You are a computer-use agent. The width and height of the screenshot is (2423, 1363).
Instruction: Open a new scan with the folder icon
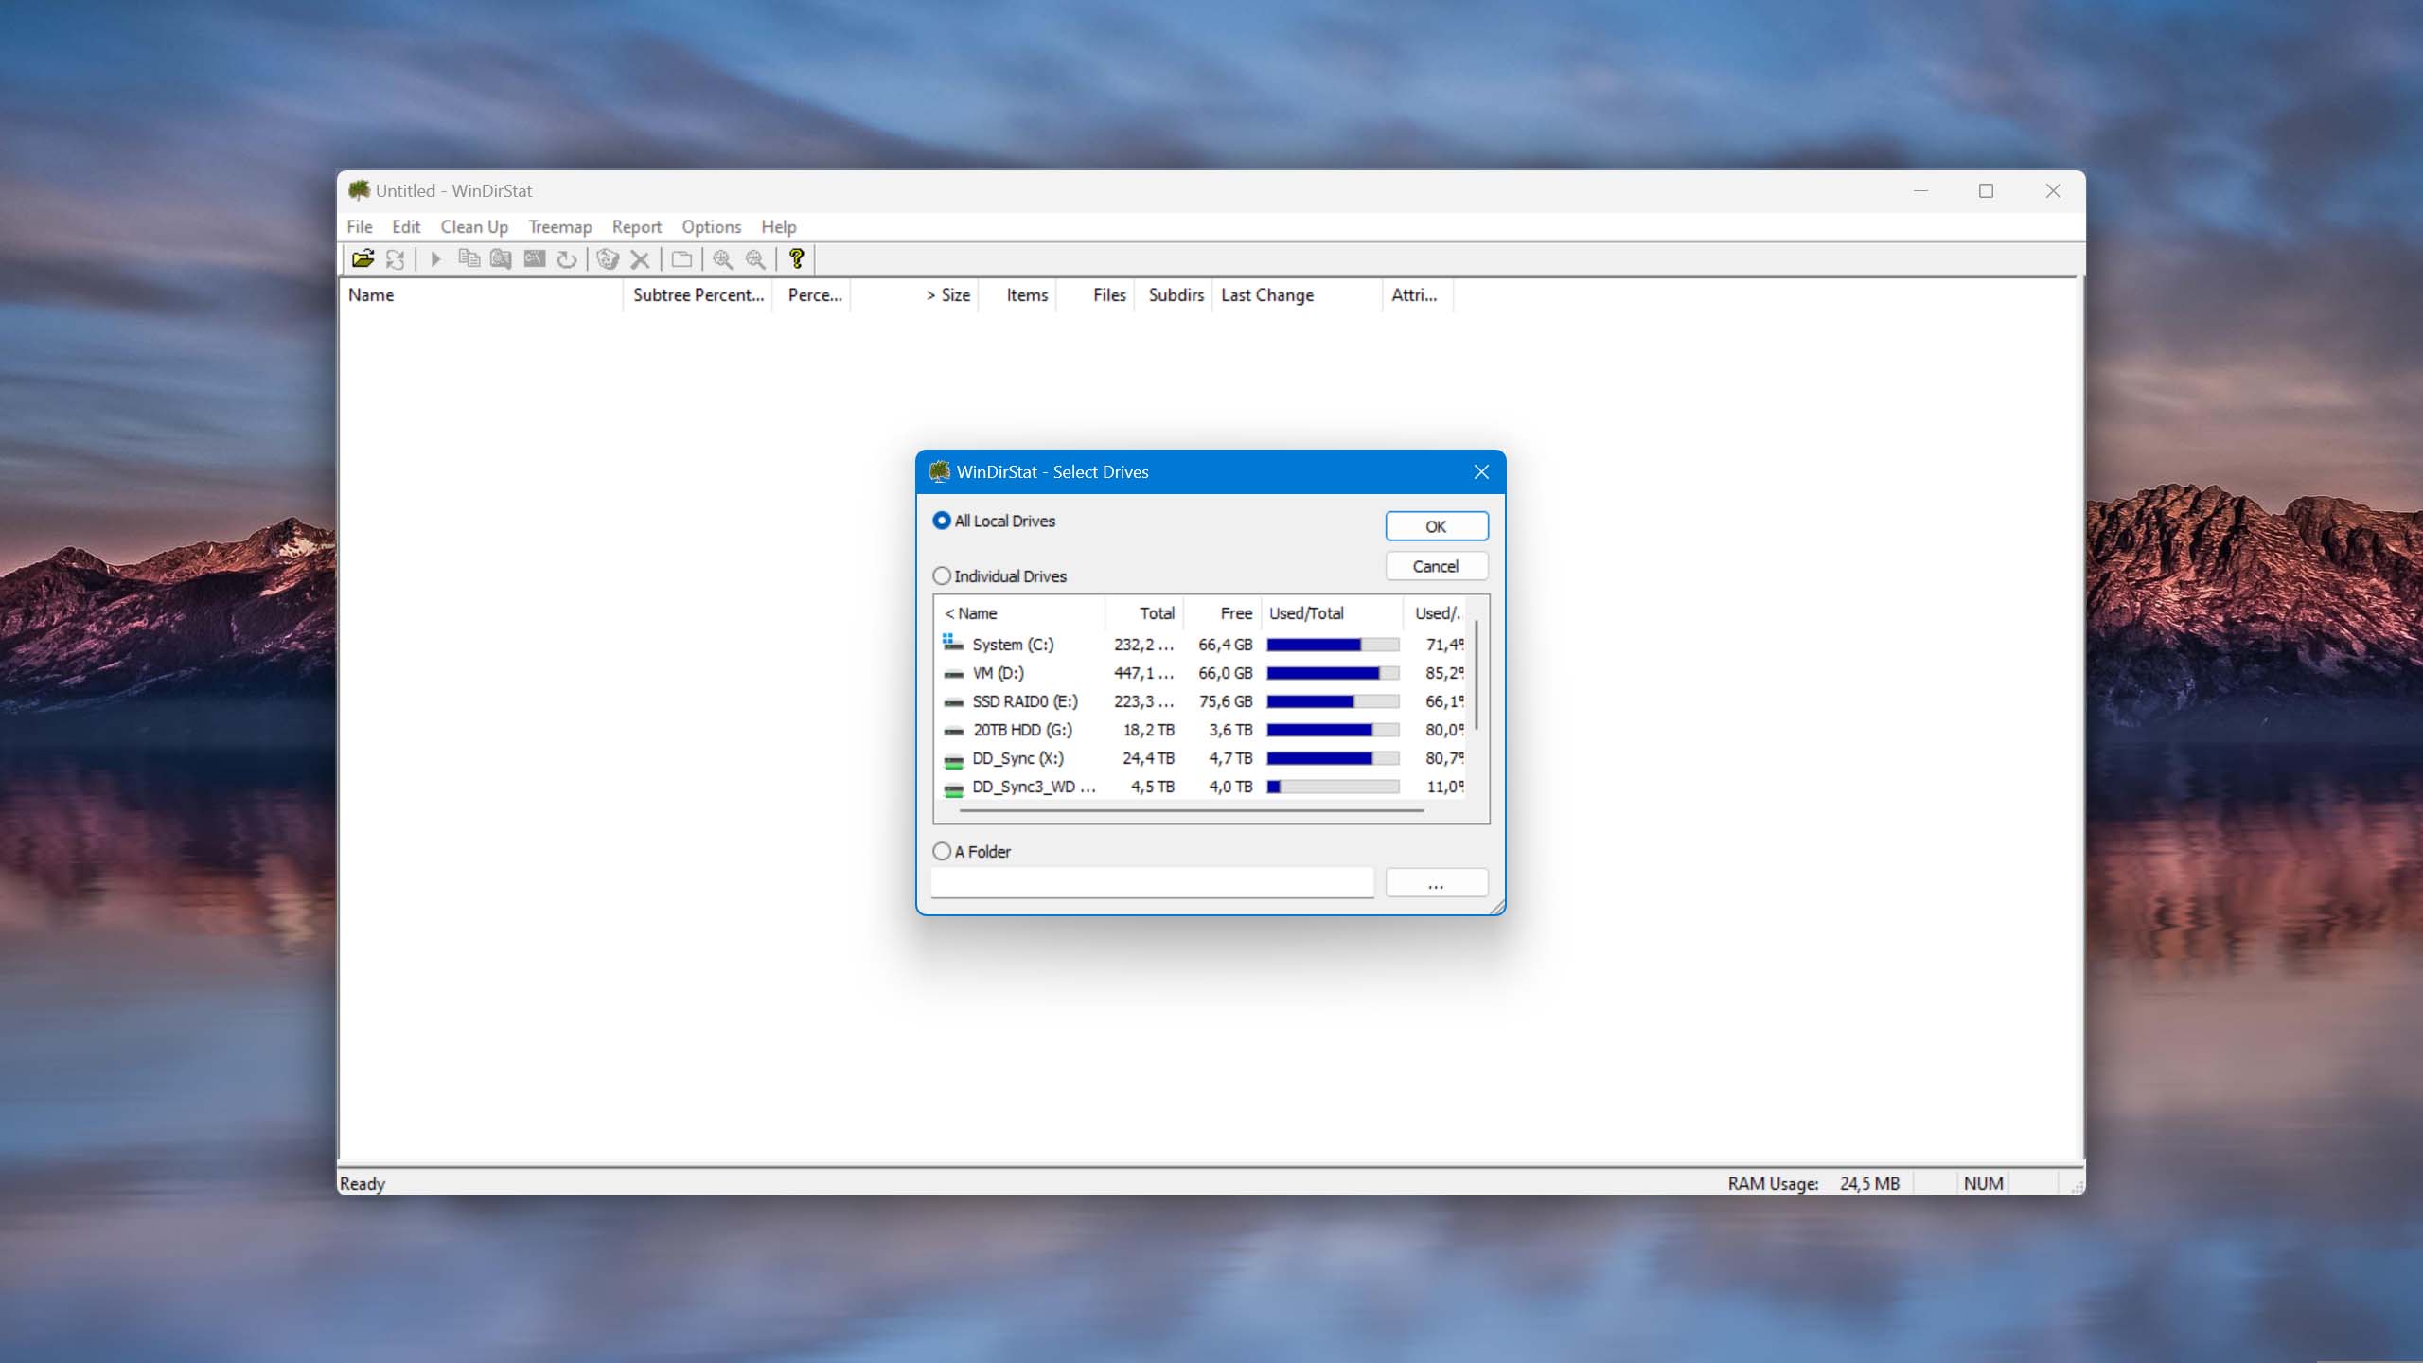pyautogui.click(x=363, y=258)
